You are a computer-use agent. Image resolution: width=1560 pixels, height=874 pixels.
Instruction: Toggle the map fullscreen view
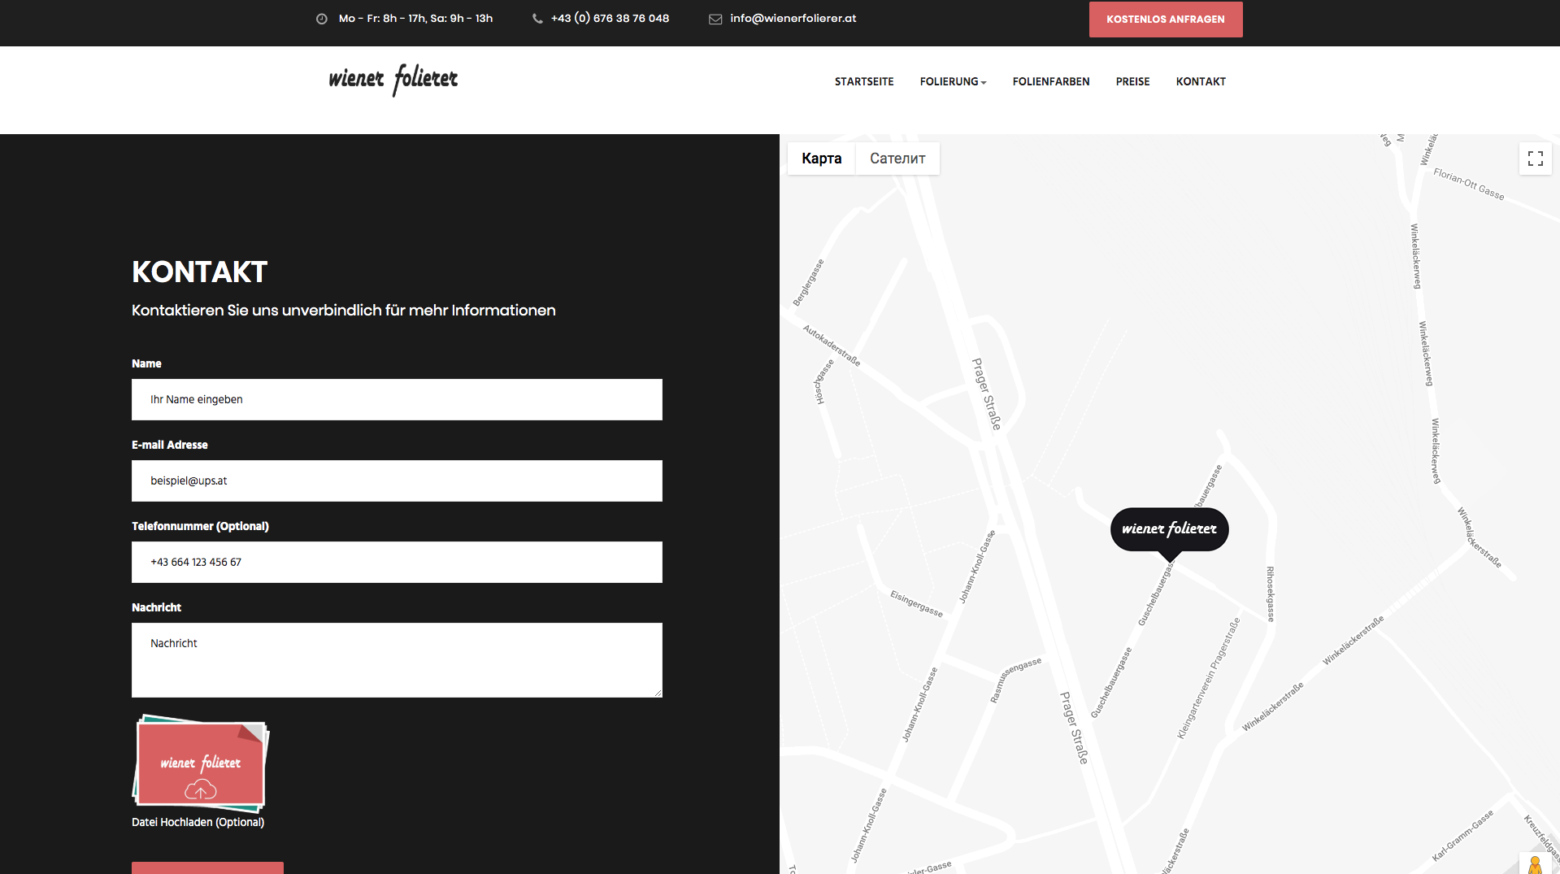coord(1535,159)
